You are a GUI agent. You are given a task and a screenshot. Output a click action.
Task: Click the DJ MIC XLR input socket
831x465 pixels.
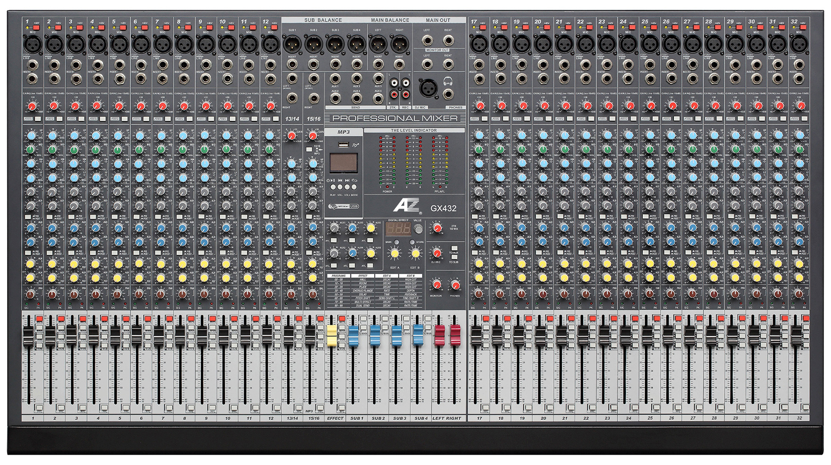(x=428, y=87)
